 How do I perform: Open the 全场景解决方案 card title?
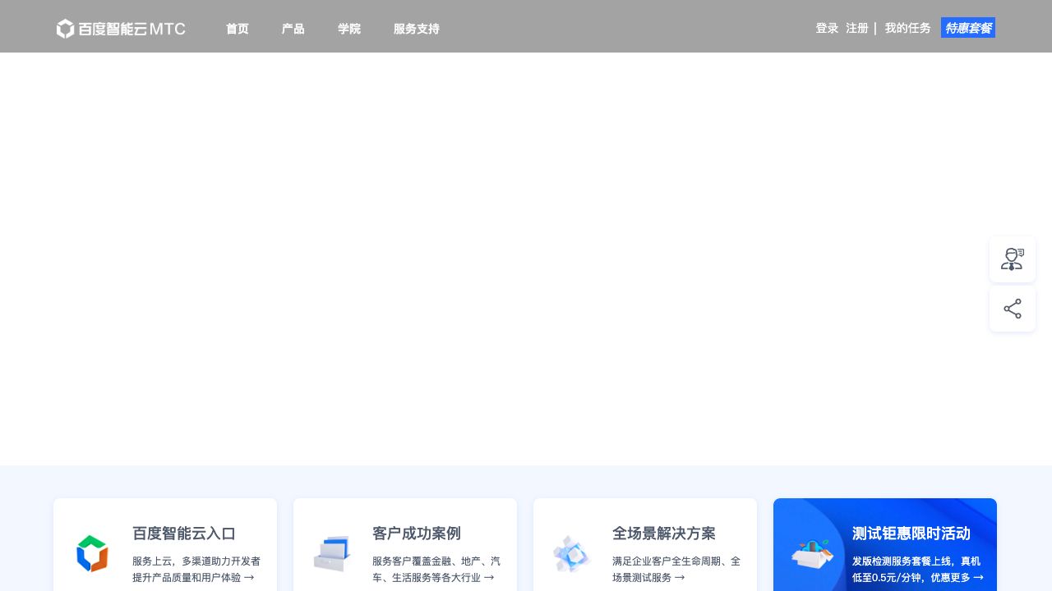click(x=663, y=534)
